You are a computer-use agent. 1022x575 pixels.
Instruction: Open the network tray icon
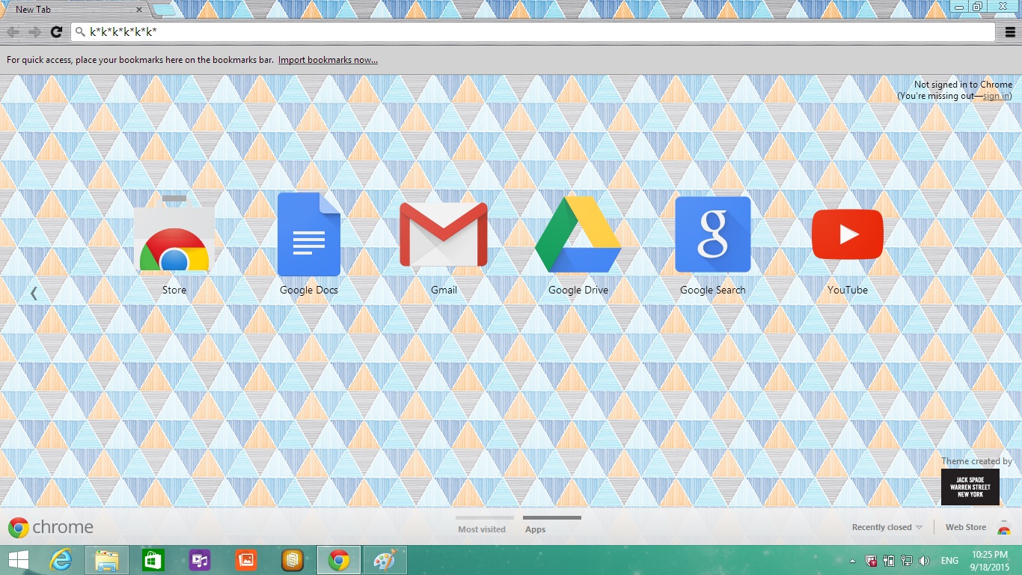[907, 560]
